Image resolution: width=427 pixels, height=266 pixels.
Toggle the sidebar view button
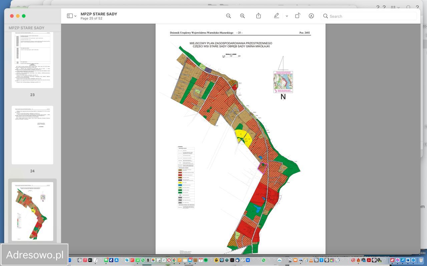coord(70,16)
